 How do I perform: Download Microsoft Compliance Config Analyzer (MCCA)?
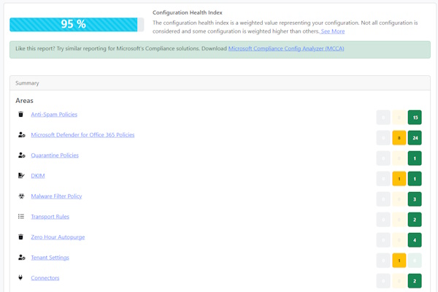pyautogui.click(x=286, y=49)
